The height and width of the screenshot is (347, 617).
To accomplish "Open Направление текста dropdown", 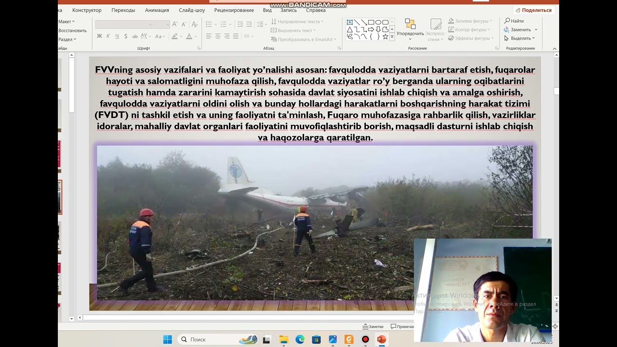I will (297, 21).
